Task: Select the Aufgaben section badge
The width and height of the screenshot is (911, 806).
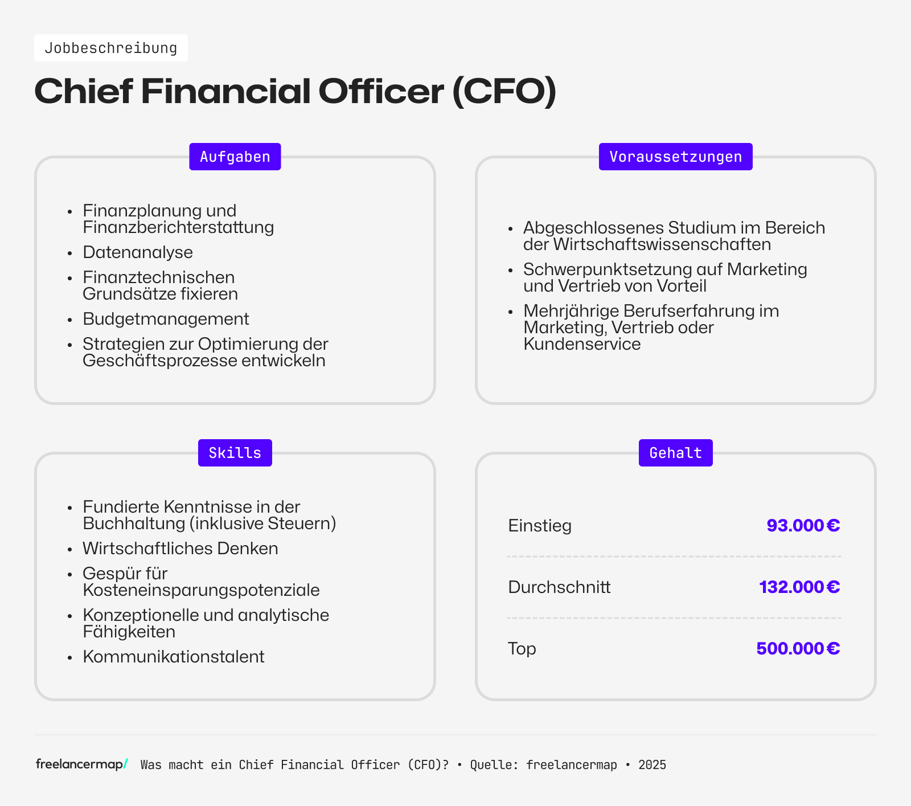Action: click(x=235, y=157)
